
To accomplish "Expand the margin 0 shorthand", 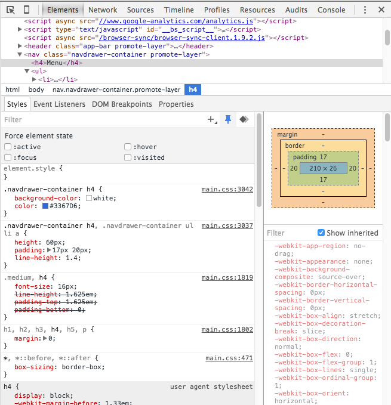I will click(x=45, y=338).
